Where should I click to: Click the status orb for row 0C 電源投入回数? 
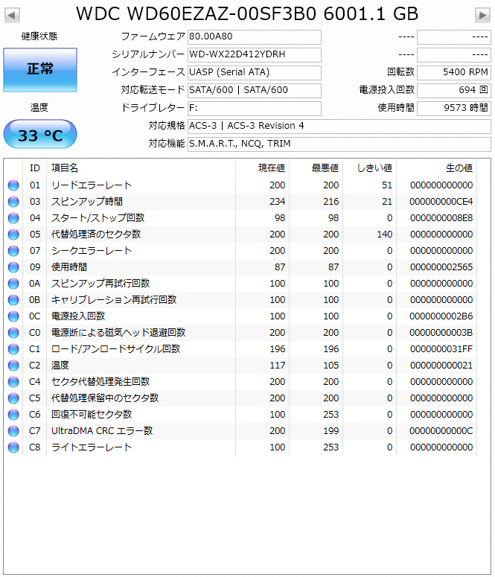[13, 316]
